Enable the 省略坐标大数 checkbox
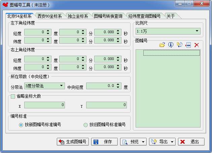 point(13,96)
